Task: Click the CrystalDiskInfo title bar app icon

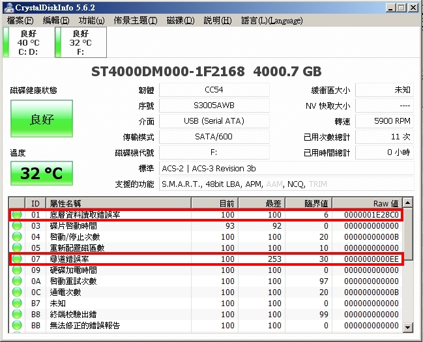Action: [x=9, y=8]
